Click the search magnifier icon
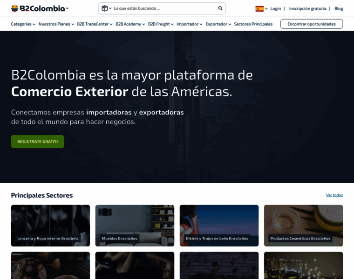 pos(220,8)
